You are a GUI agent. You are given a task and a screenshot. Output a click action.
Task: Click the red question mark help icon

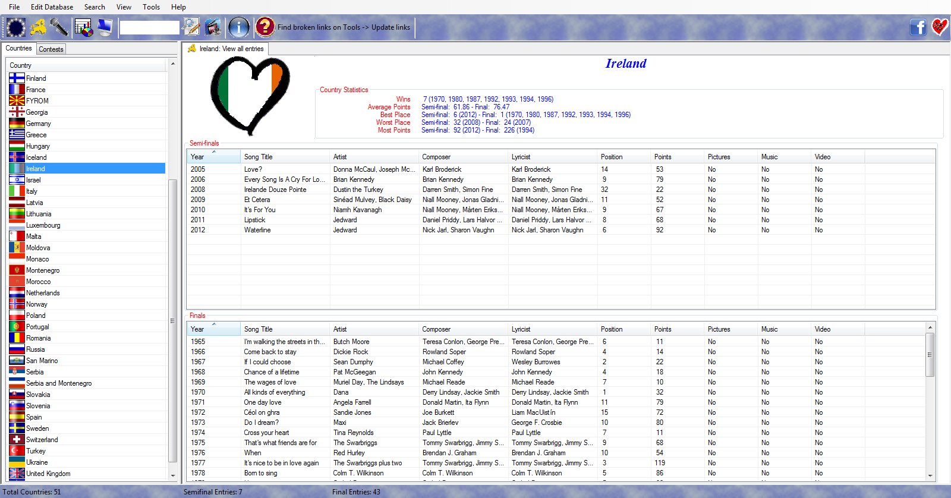tap(264, 27)
